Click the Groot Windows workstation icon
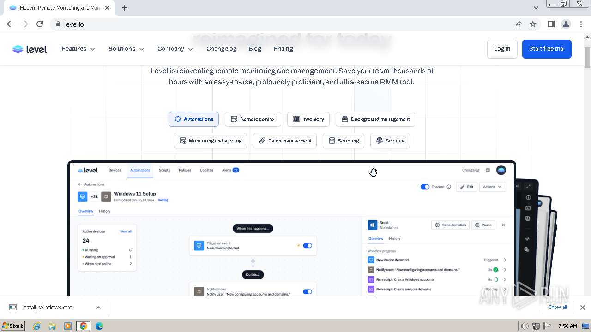This screenshot has width=591, height=332. click(x=372, y=225)
